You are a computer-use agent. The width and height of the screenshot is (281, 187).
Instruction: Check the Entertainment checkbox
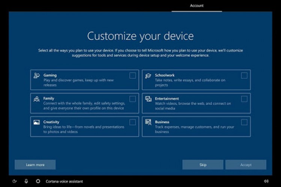[244, 99]
